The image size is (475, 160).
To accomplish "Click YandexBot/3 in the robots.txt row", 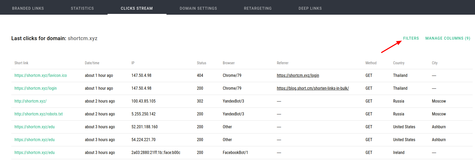I will click(233, 114).
